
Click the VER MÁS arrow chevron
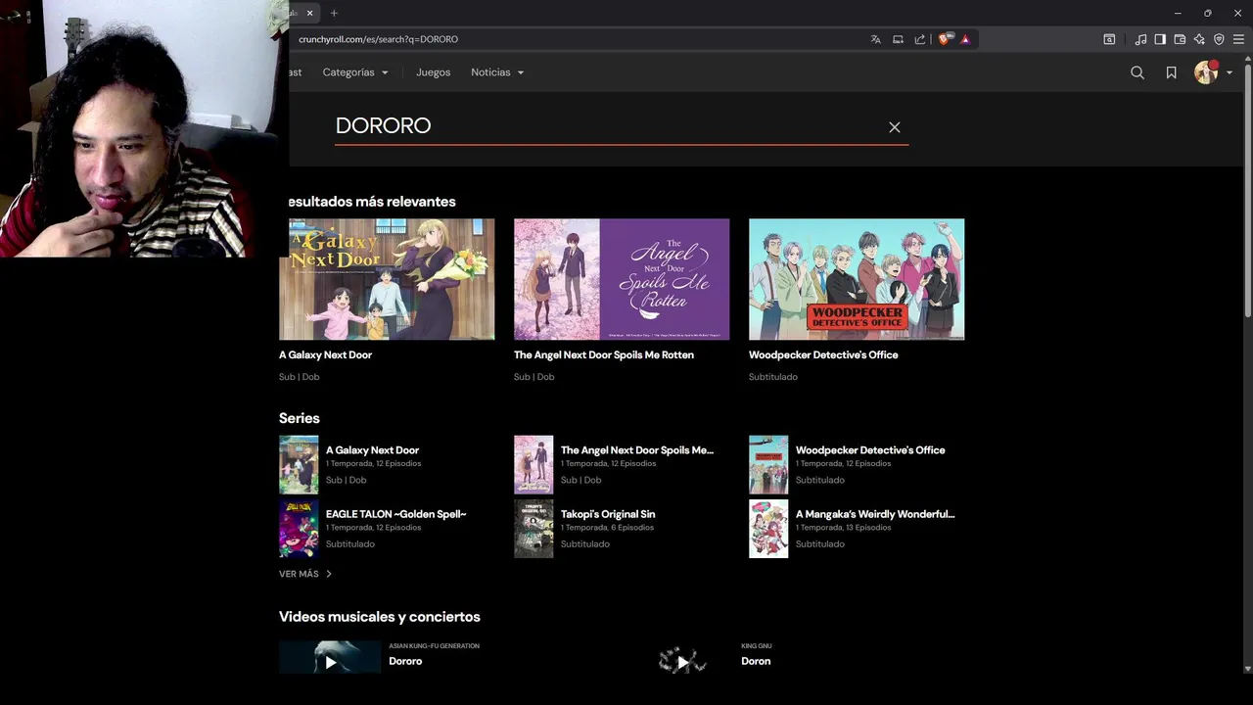pos(329,574)
